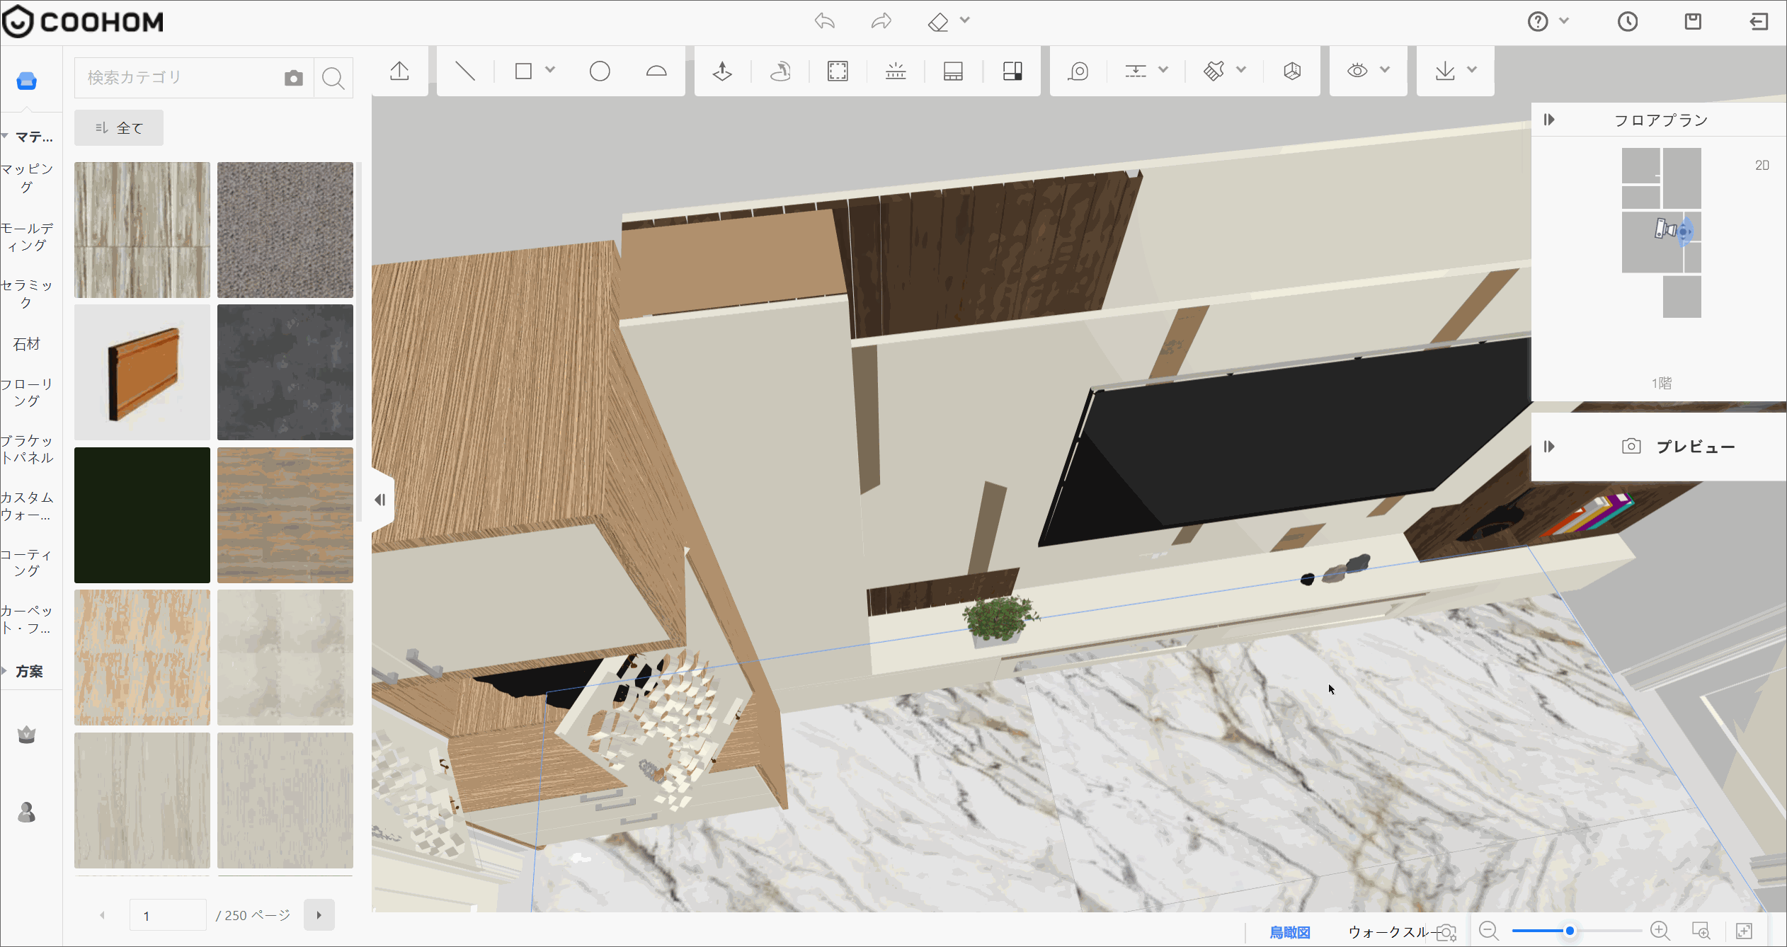1787x947 pixels.
Task: Click the push-pull extrude tool
Action: (722, 71)
